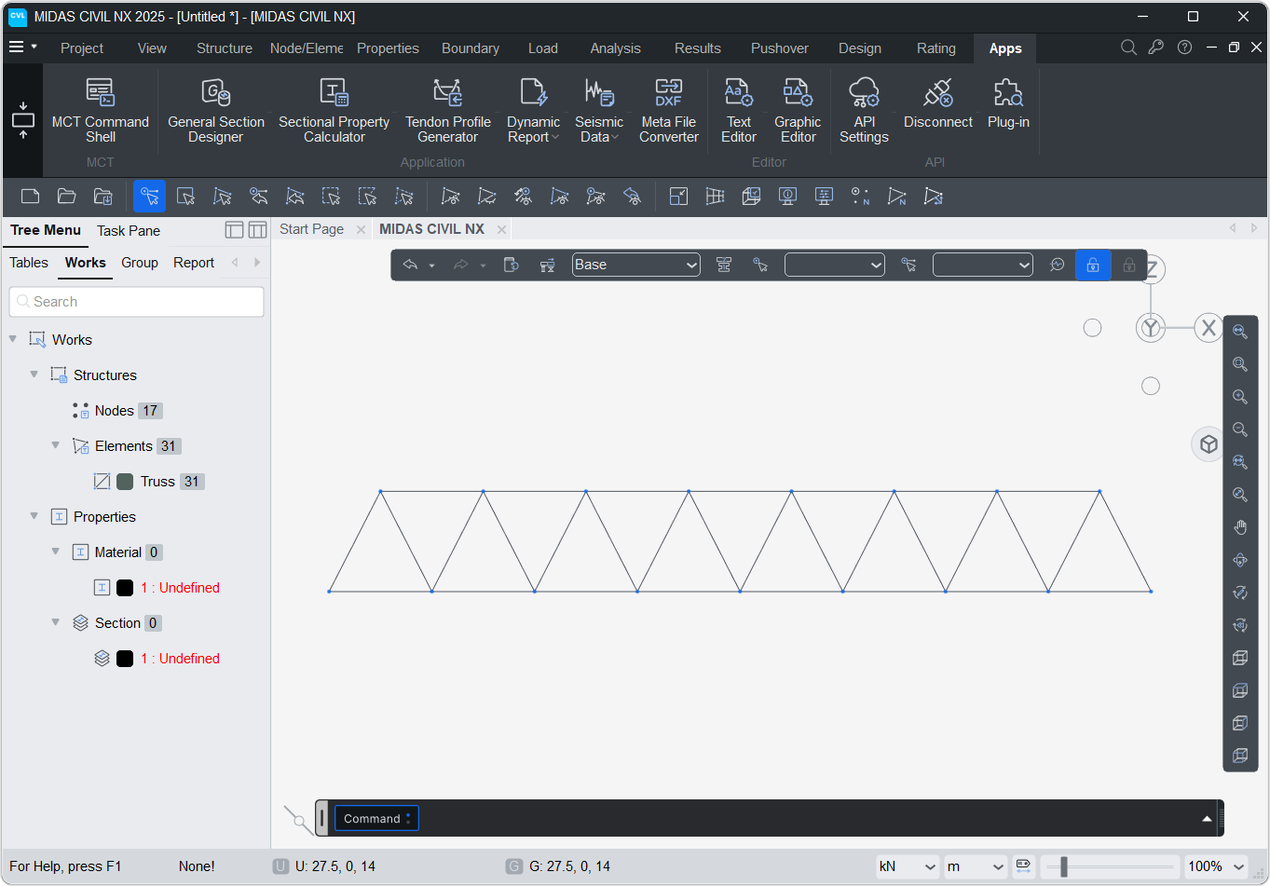
Task: Launch General Section Designer
Action: (216, 110)
